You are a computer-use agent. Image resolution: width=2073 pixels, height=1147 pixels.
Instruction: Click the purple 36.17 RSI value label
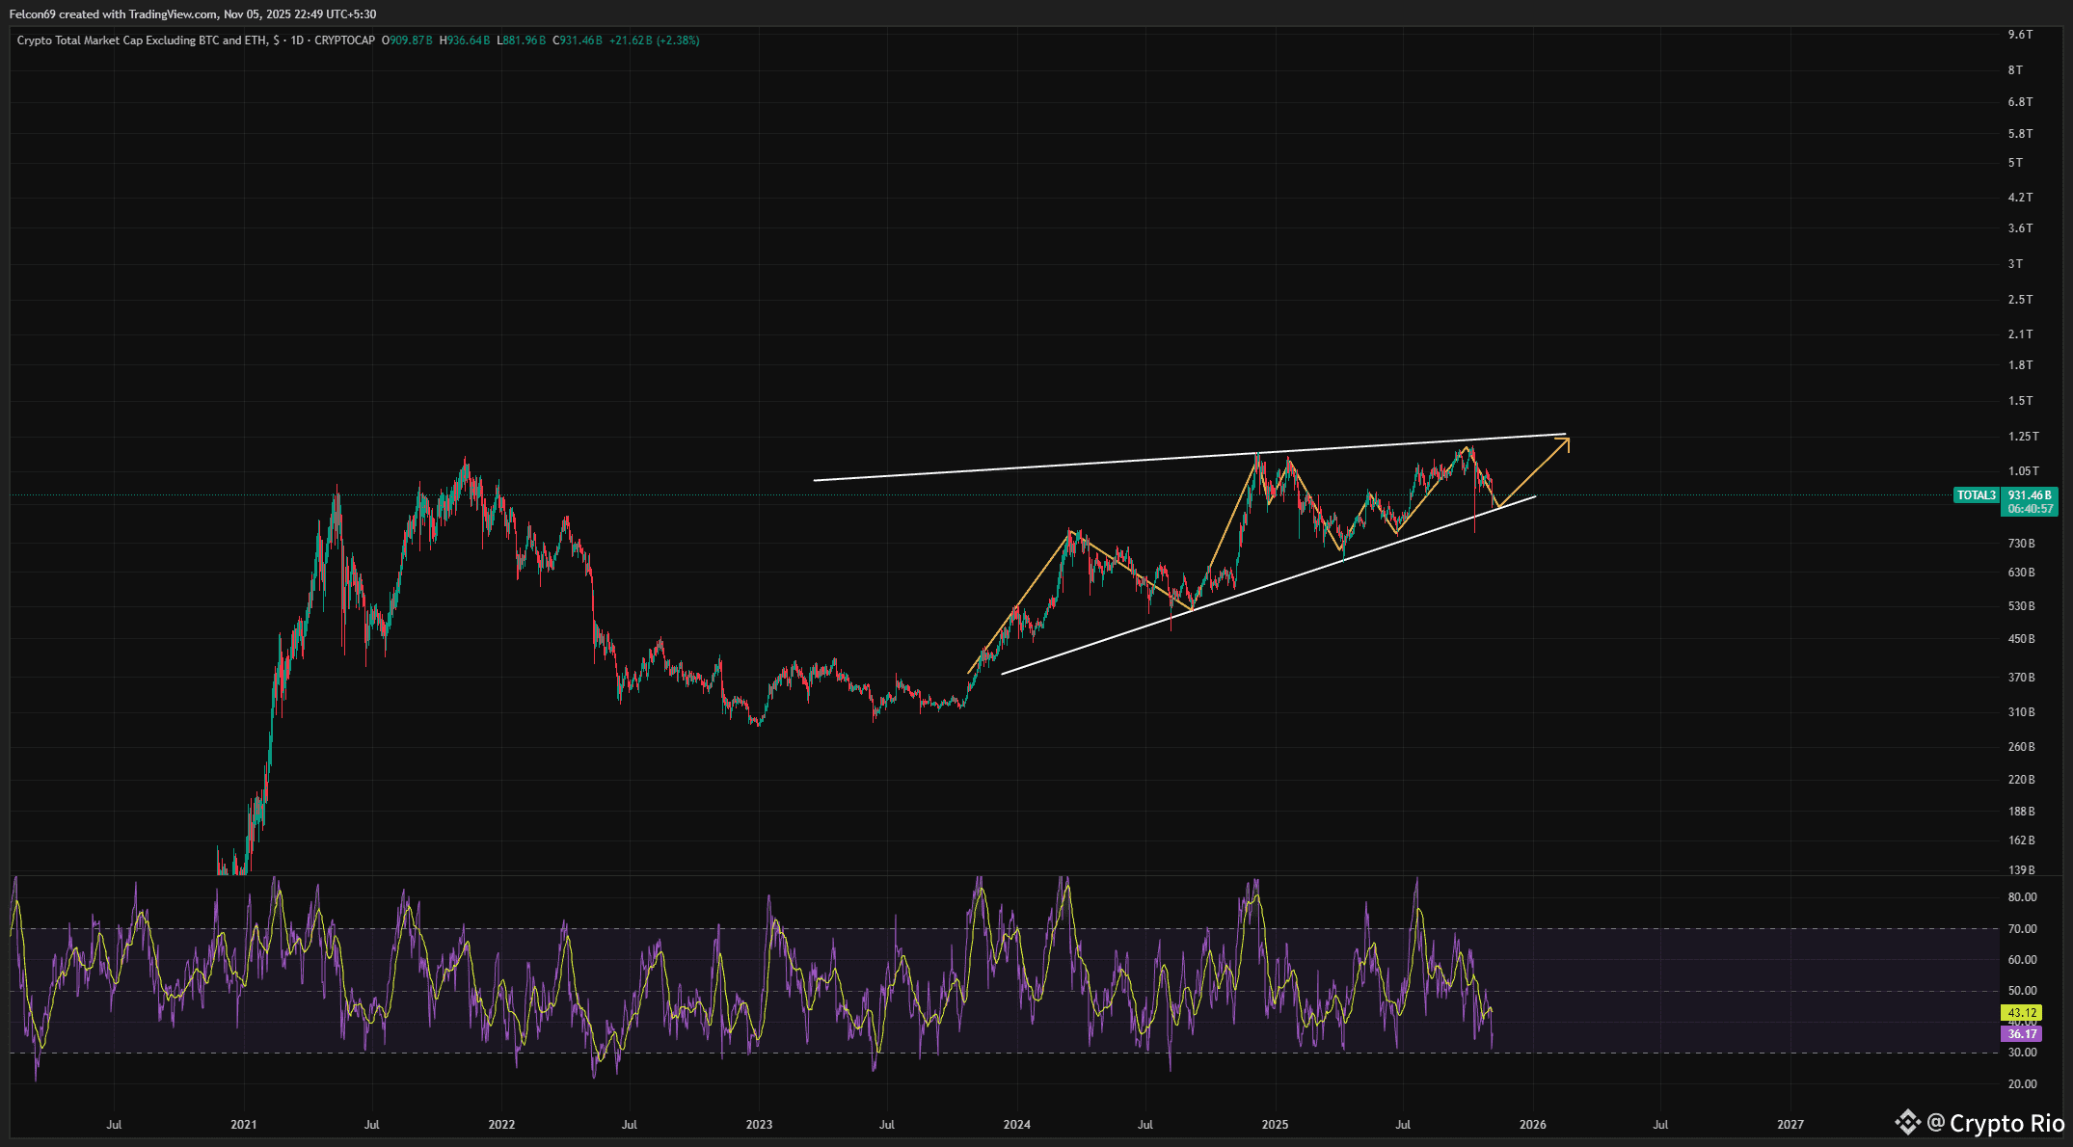[2022, 1034]
